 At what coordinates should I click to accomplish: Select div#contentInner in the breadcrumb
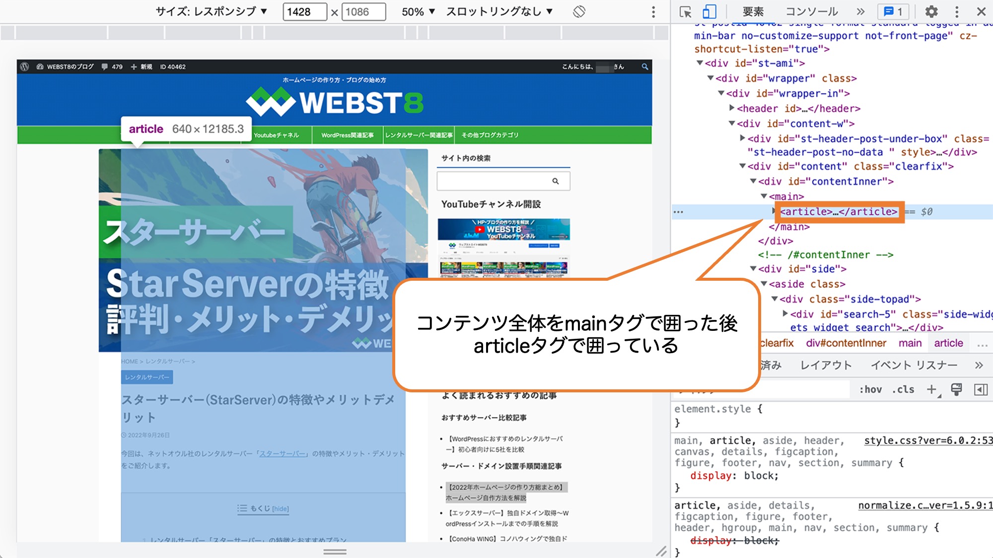click(846, 343)
